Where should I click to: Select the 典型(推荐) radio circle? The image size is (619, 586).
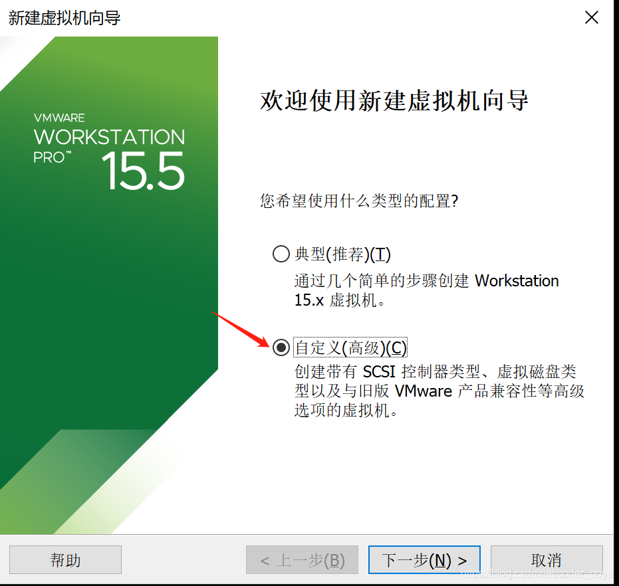click(x=281, y=254)
